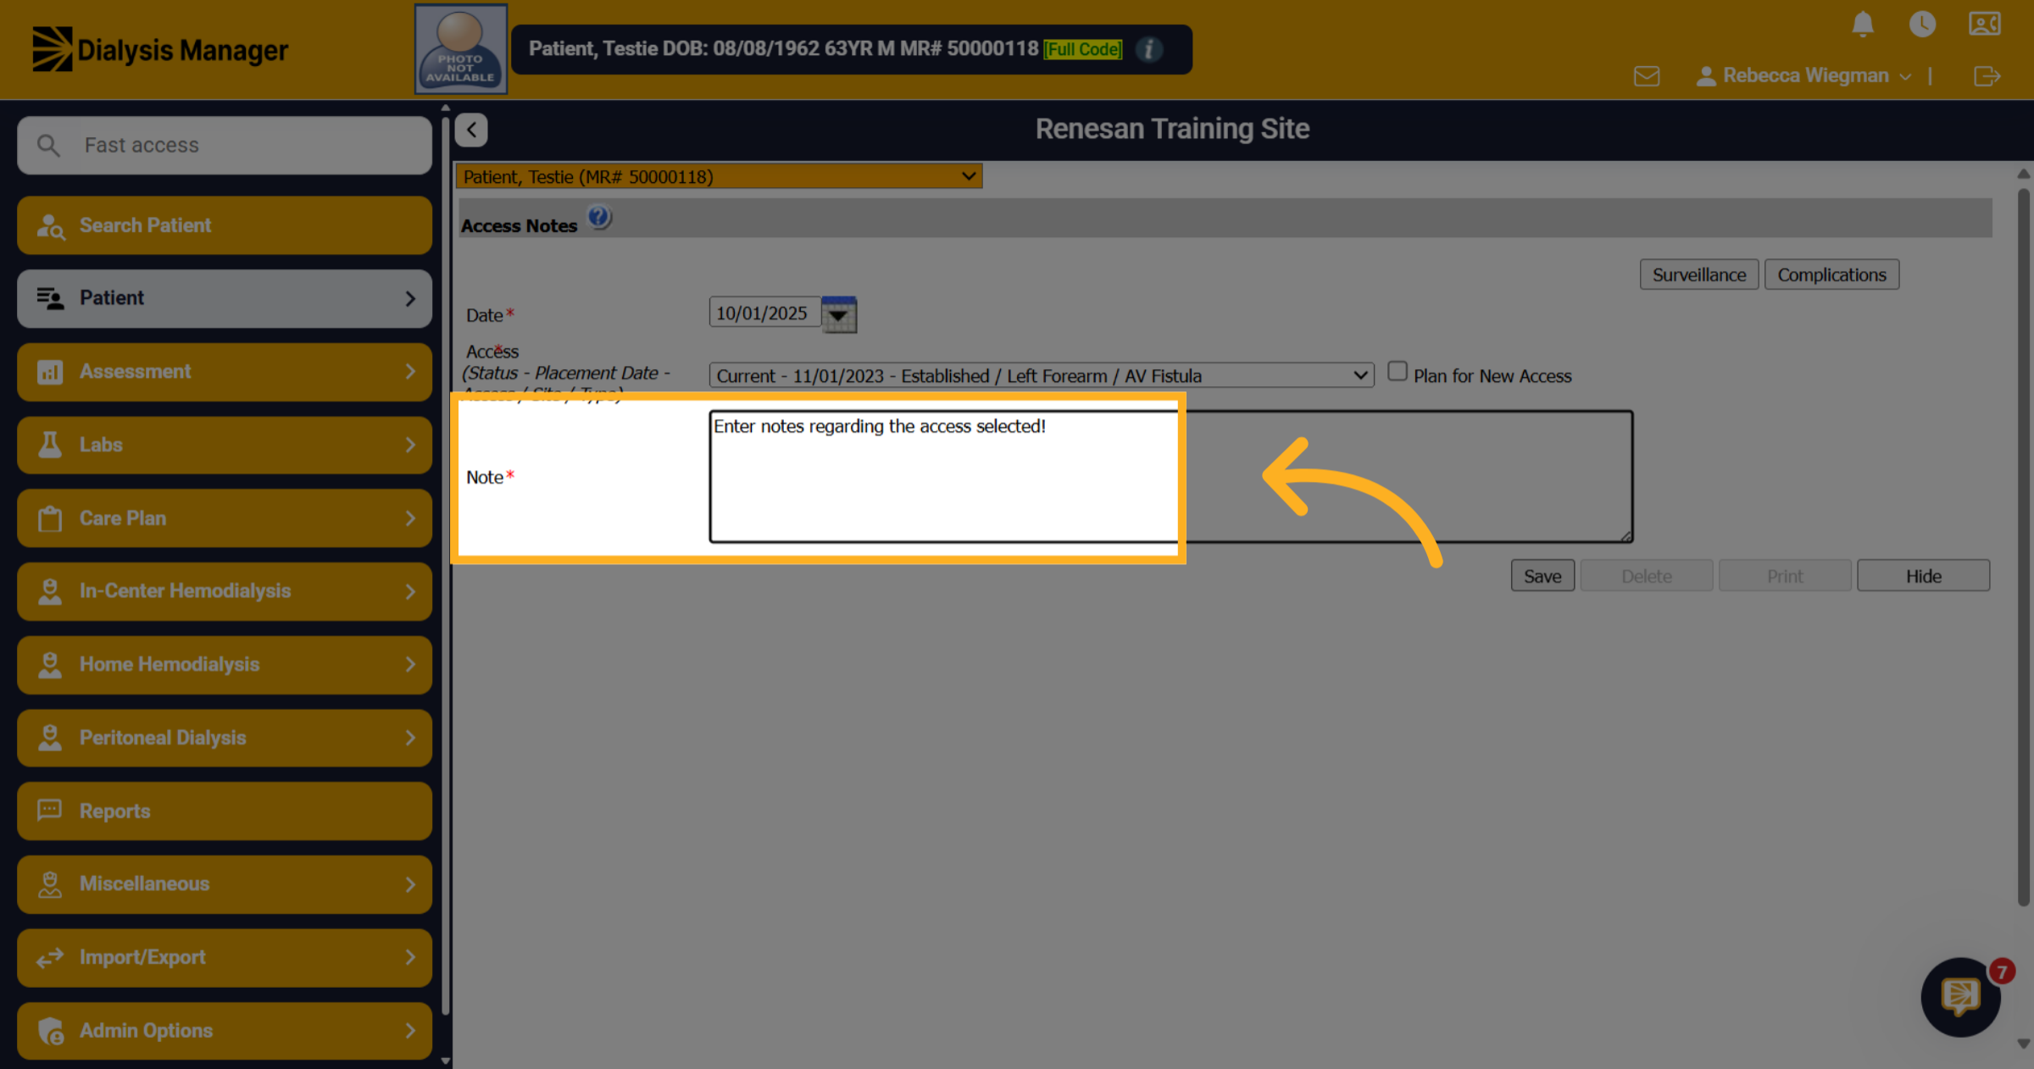
Task: Open the Access status dropdown
Action: (1042, 375)
